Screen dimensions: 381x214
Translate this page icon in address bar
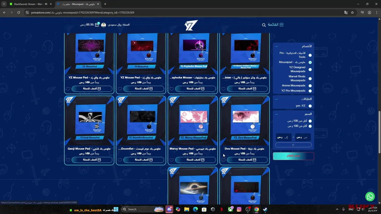click(346, 12)
